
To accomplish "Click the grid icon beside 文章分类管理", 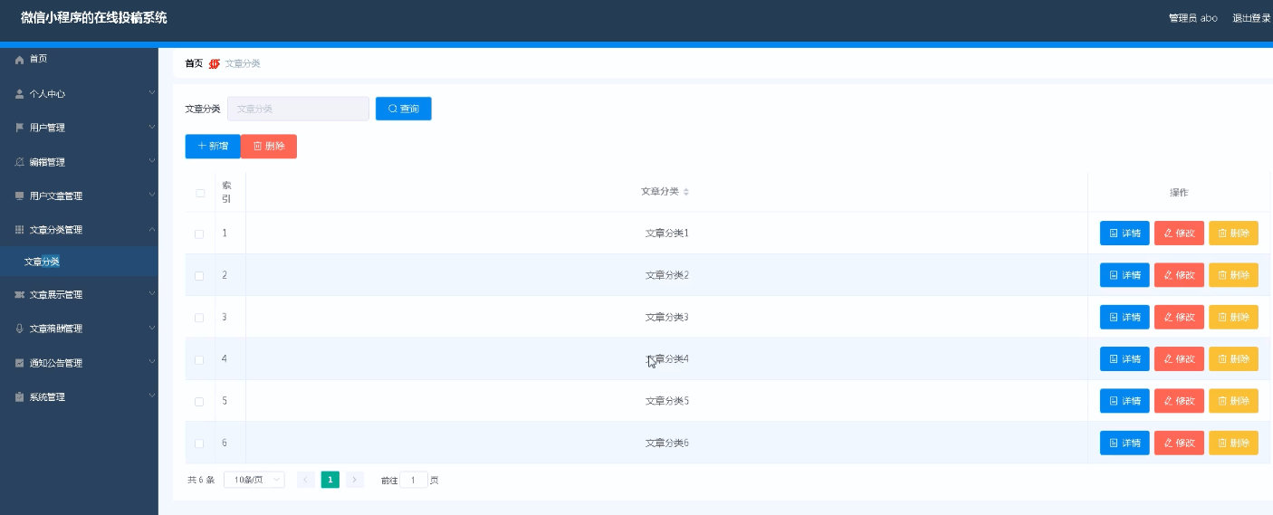I will (x=20, y=230).
